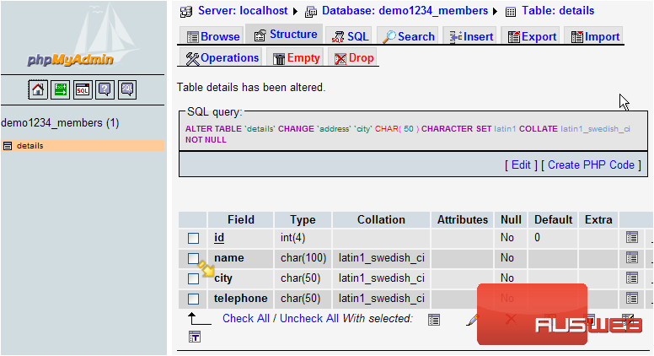Screen dimensions: 654x356
Task: Tick the checkbox for the id field
Action: tap(194, 239)
